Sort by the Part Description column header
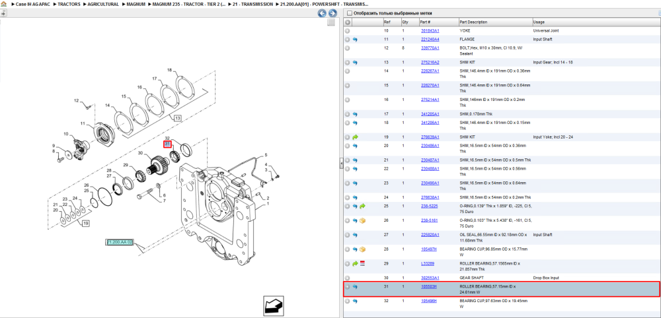The width and height of the screenshot is (661, 318). point(495,22)
